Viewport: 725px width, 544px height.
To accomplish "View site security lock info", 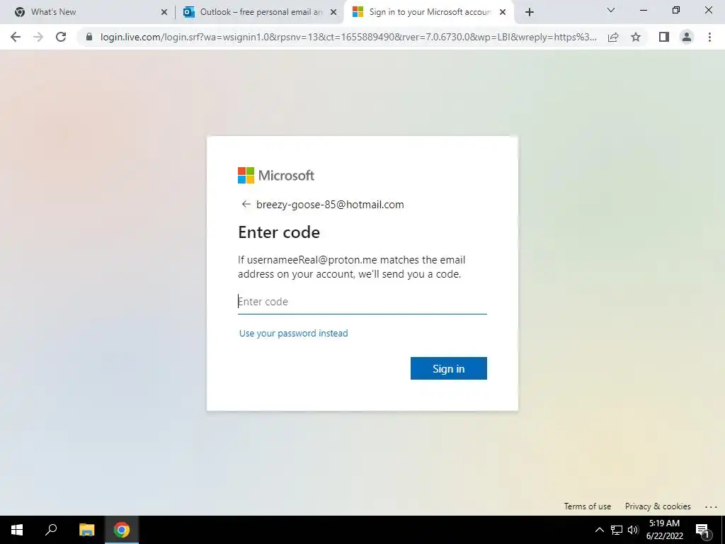I will 89,37.
